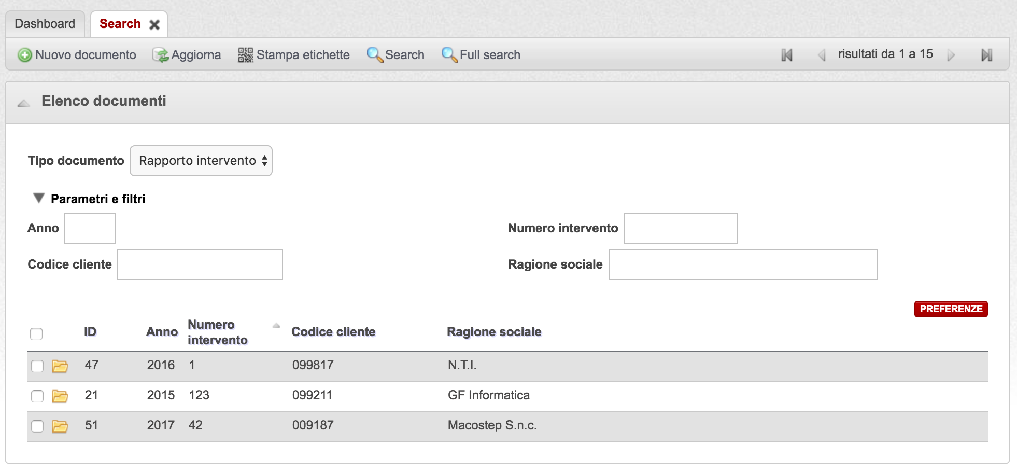Click the Aggiorna label in toolbar

click(196, 55)
